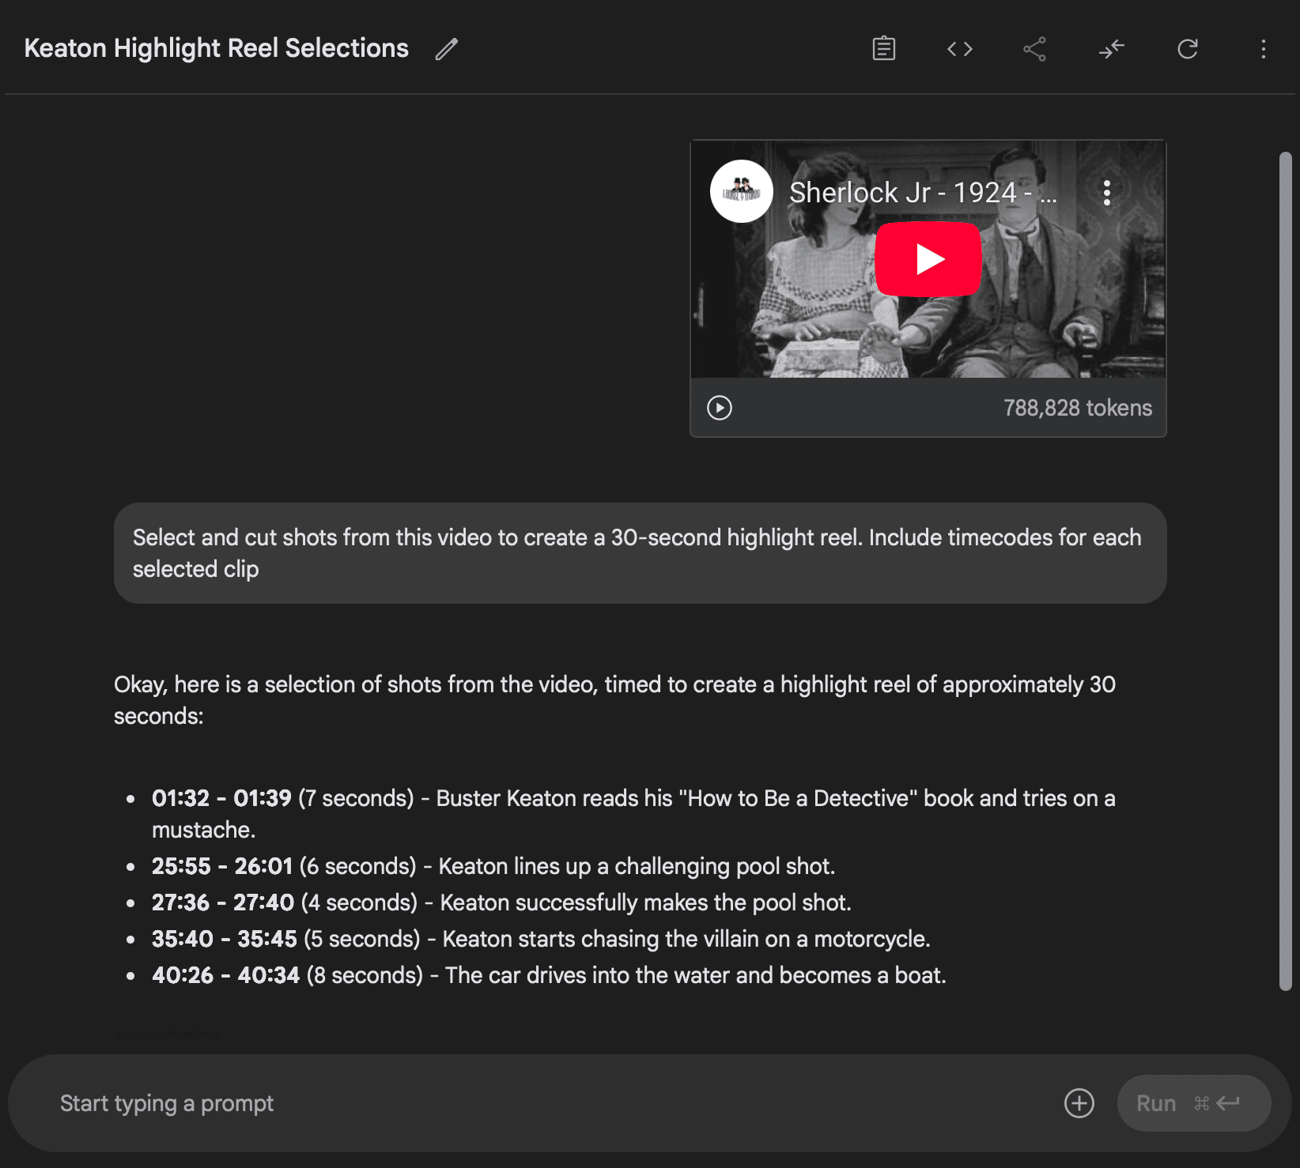Click the prompt typing field
Screen dimensions: 1300x1168
[x=474, y=1103]
